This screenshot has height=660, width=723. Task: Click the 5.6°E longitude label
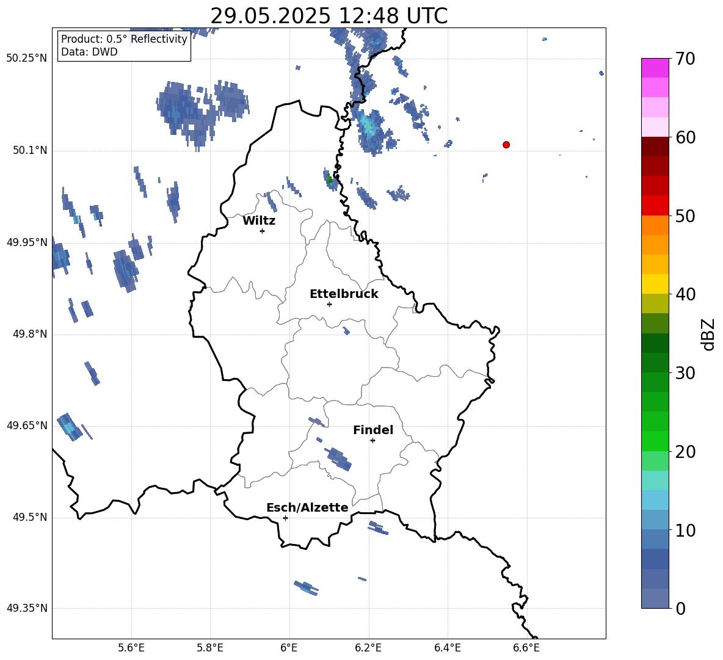click(131, 648)
